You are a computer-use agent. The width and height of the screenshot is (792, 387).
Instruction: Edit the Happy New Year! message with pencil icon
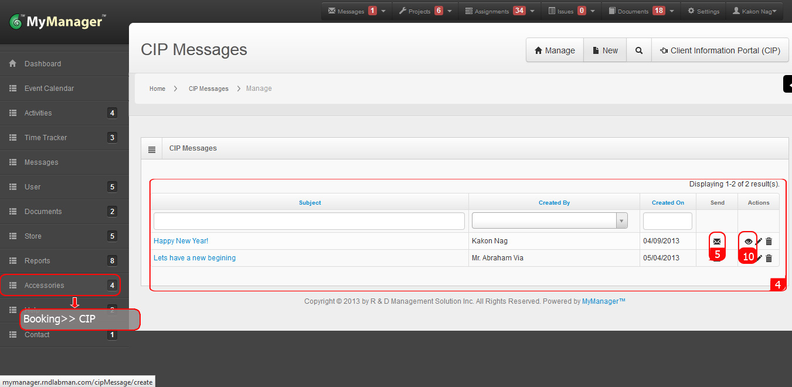point(759,241)
